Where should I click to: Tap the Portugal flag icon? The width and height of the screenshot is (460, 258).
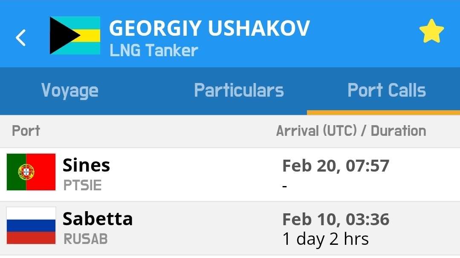tap(31, 172)
